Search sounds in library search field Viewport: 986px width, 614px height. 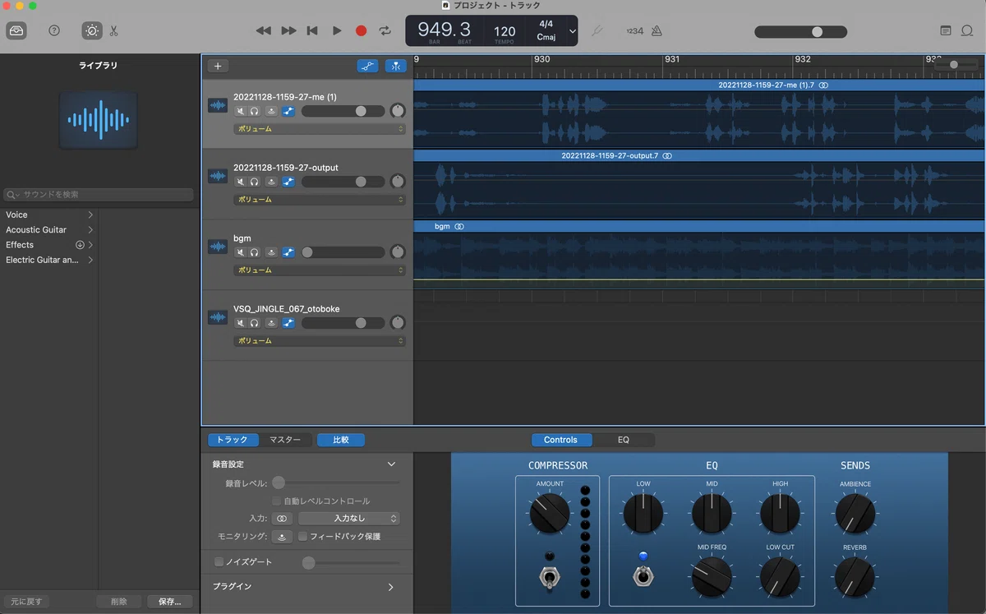point(99,195)
